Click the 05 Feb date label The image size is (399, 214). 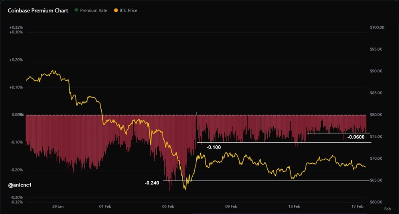coord(168,206)
